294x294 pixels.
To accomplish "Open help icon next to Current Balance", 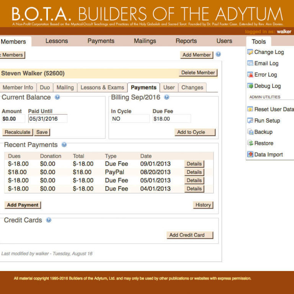I will pyautogui.click(x=57, y=97).
